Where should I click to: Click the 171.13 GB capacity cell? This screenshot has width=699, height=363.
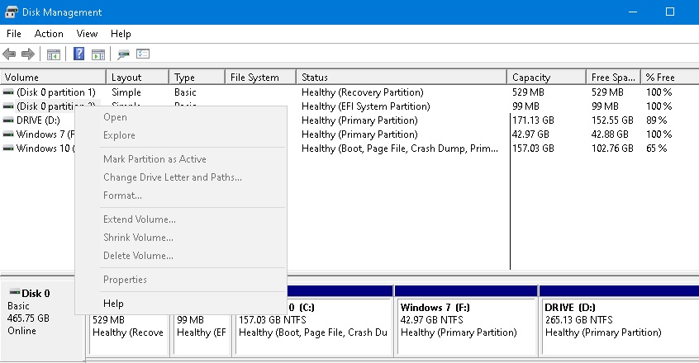533,120
